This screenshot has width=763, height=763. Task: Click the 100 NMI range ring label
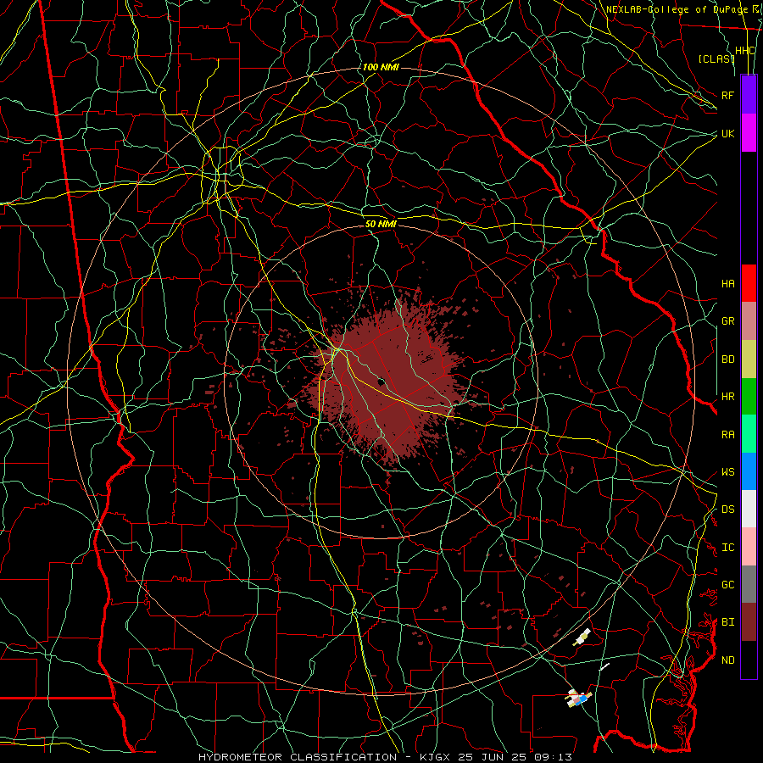[x=381, y=67]
